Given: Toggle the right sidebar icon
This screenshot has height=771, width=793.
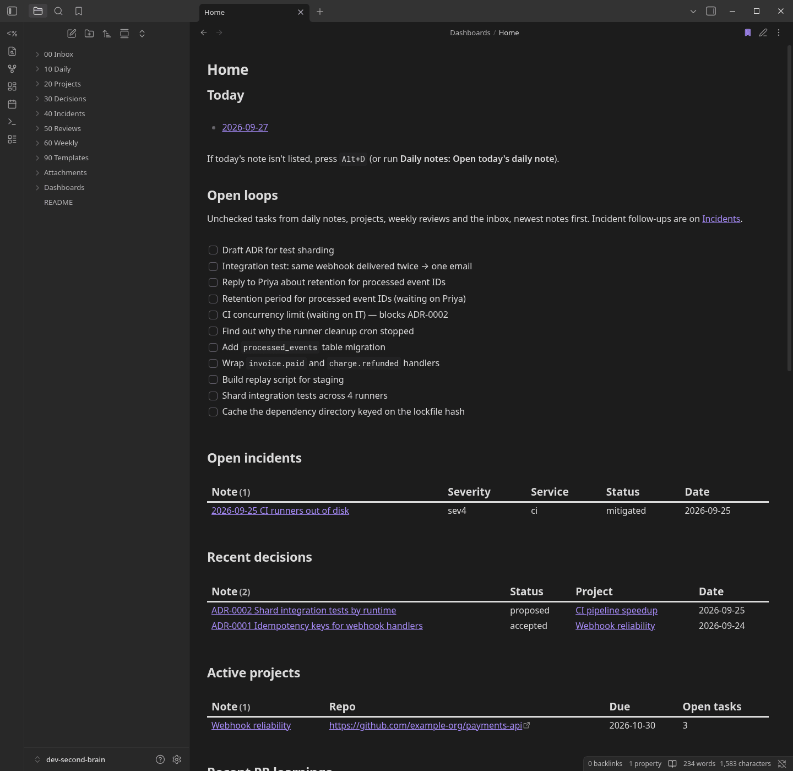Looking at the screenshot, I should [x=711, y=11].
